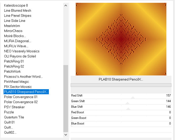The height and width of the screenshot is (140, 175).
Task: Select the PSY Streaker filter
Action: (14, 107)
